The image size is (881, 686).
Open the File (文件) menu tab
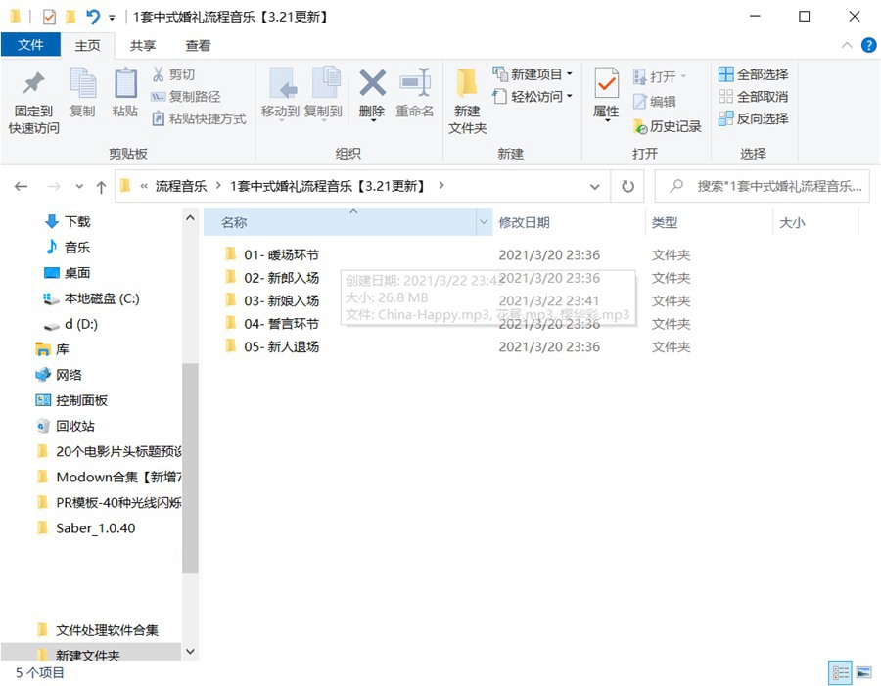[30, 45]
